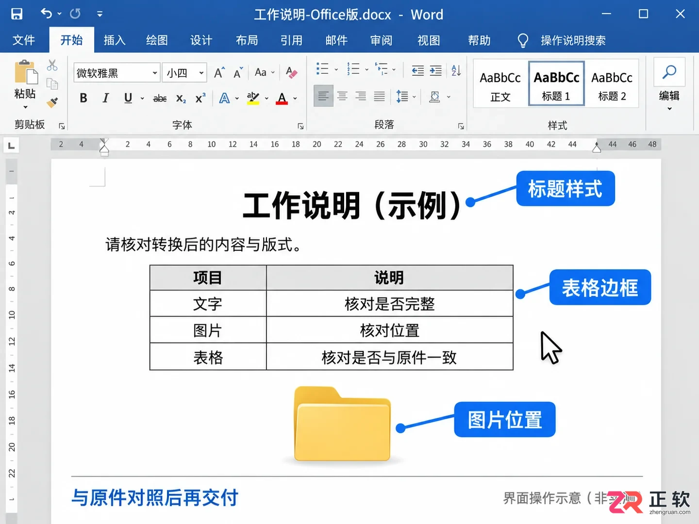The width and height of the screenshot is (699, 524).
Task: Sort paragraphs with the A-Z icon
Action: [x=456, y=71]
